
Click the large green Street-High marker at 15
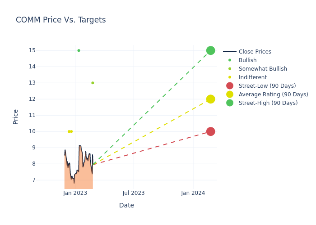point(210,50)
